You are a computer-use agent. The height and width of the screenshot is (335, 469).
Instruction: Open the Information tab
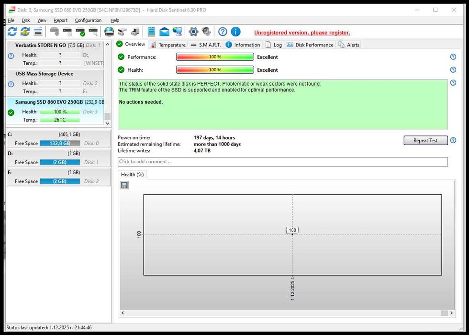pyautogui.click(x=243, y=45)
